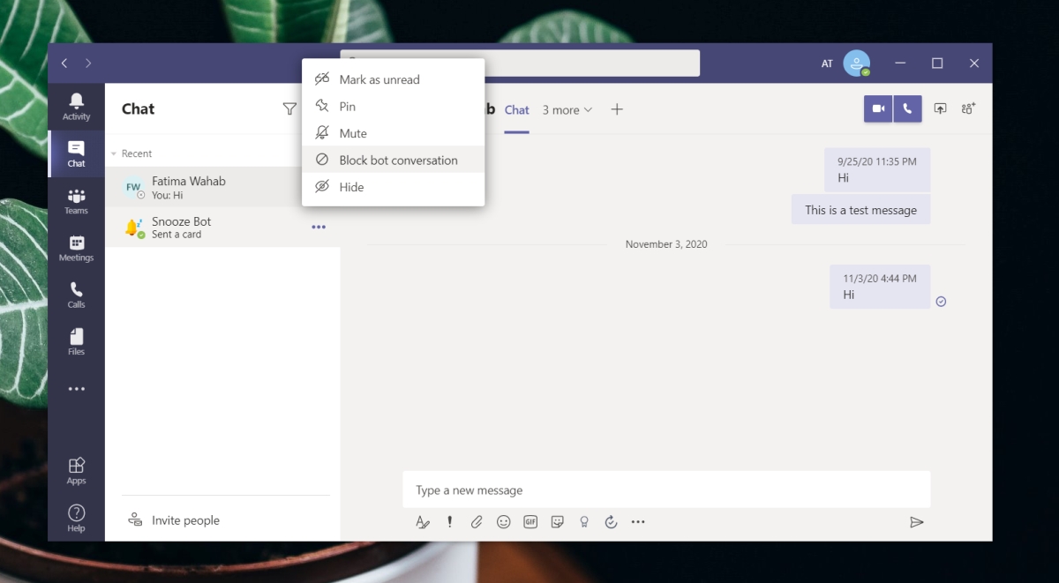Select Block bot conversation
This screenshot has height=583, width=1059.
tap(394, 161)
